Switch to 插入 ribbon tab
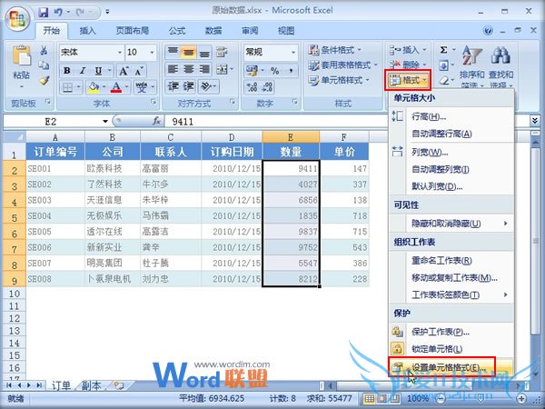This screenshot has height=409, width=545. click(87, 31)
